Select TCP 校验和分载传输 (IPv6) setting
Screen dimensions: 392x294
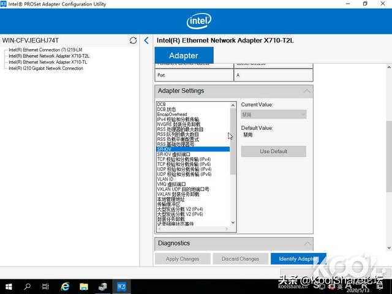[x=184, y=164]
